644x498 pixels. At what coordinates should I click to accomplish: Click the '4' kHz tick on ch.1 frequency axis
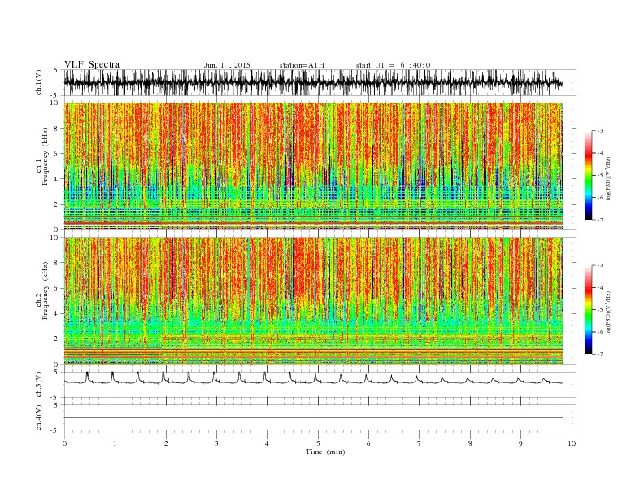(57, 179)
